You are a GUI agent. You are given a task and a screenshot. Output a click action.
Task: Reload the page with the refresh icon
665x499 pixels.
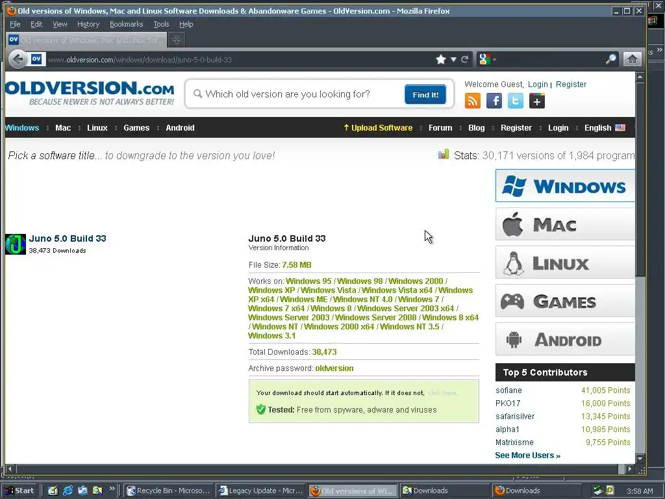coord(465,59)
